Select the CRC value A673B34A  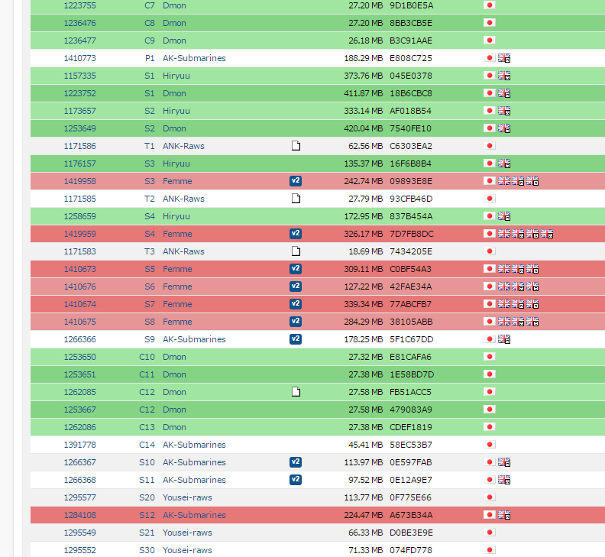click(x=410, y=515)
